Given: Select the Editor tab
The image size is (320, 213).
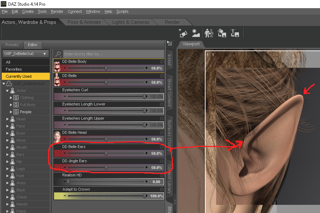Looking at the screenshot, I should click(32, 45).
